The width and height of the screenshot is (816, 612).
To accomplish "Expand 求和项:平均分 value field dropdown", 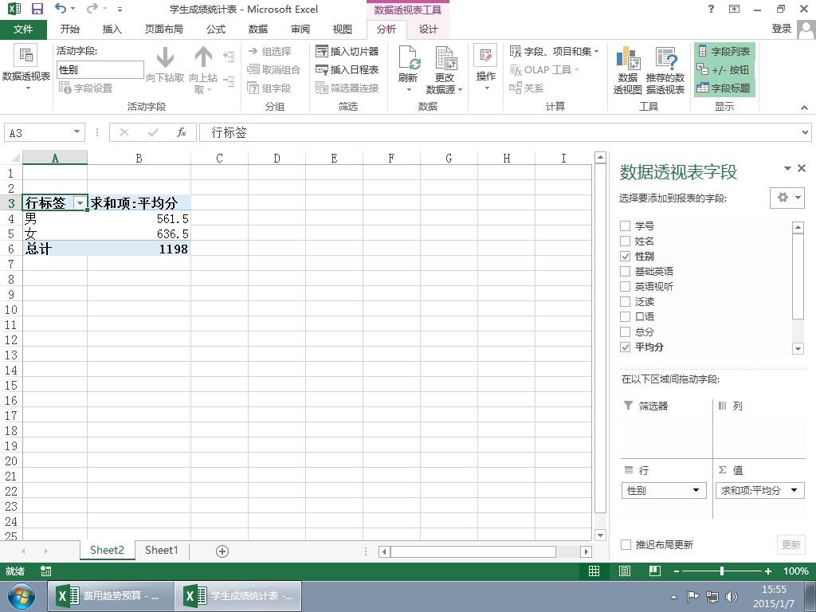I will [794, 490].
